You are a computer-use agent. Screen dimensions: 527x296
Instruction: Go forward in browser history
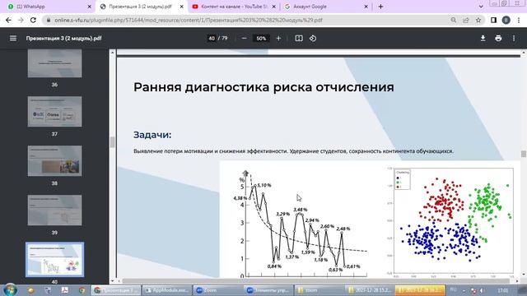(x=21, y=20)
